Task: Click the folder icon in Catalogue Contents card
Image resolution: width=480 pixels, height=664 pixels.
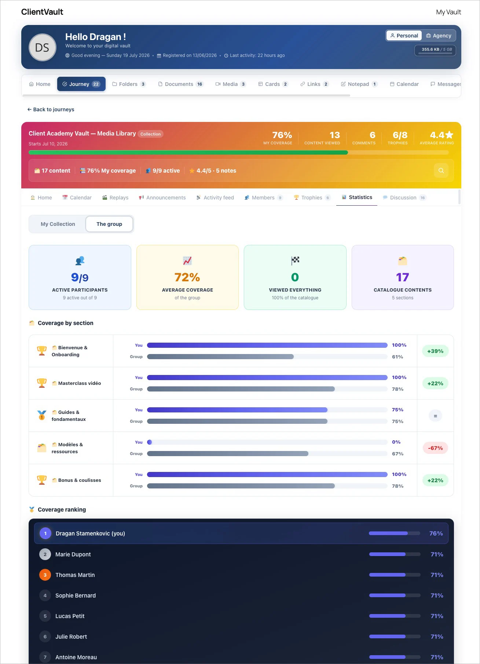Action: pos(403,261)
